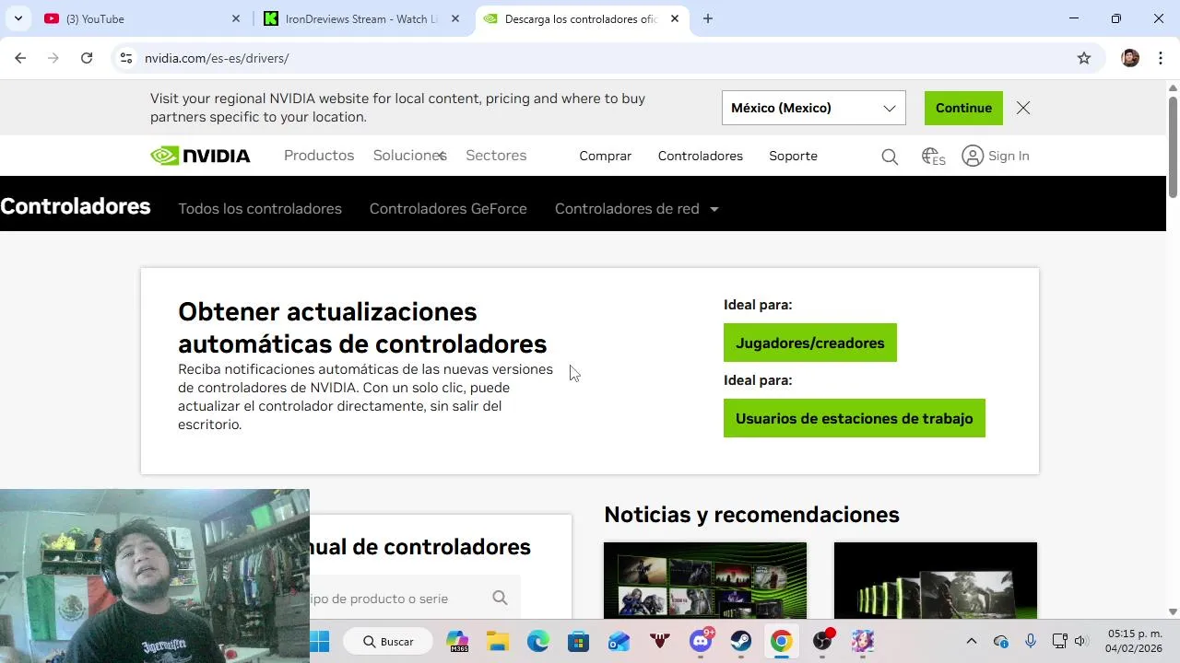Open Controladores in top navigation

pyautogui.click(x=701, y=156)
